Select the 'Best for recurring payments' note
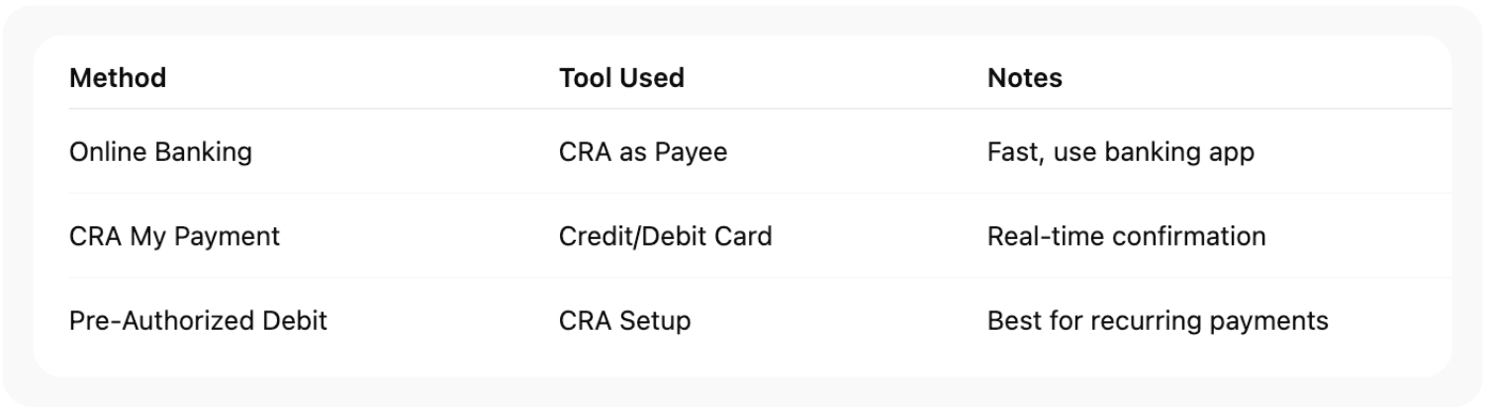This screenshot has width=1488, height=412. 1158,321
